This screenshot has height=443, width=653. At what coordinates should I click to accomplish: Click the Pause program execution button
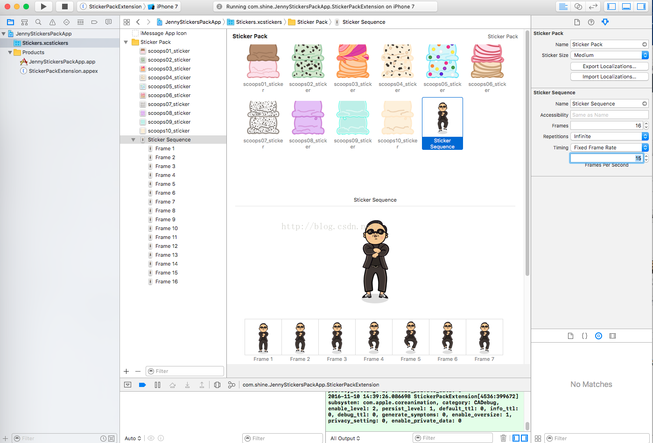pyautogui.click(x=157, y=385)
